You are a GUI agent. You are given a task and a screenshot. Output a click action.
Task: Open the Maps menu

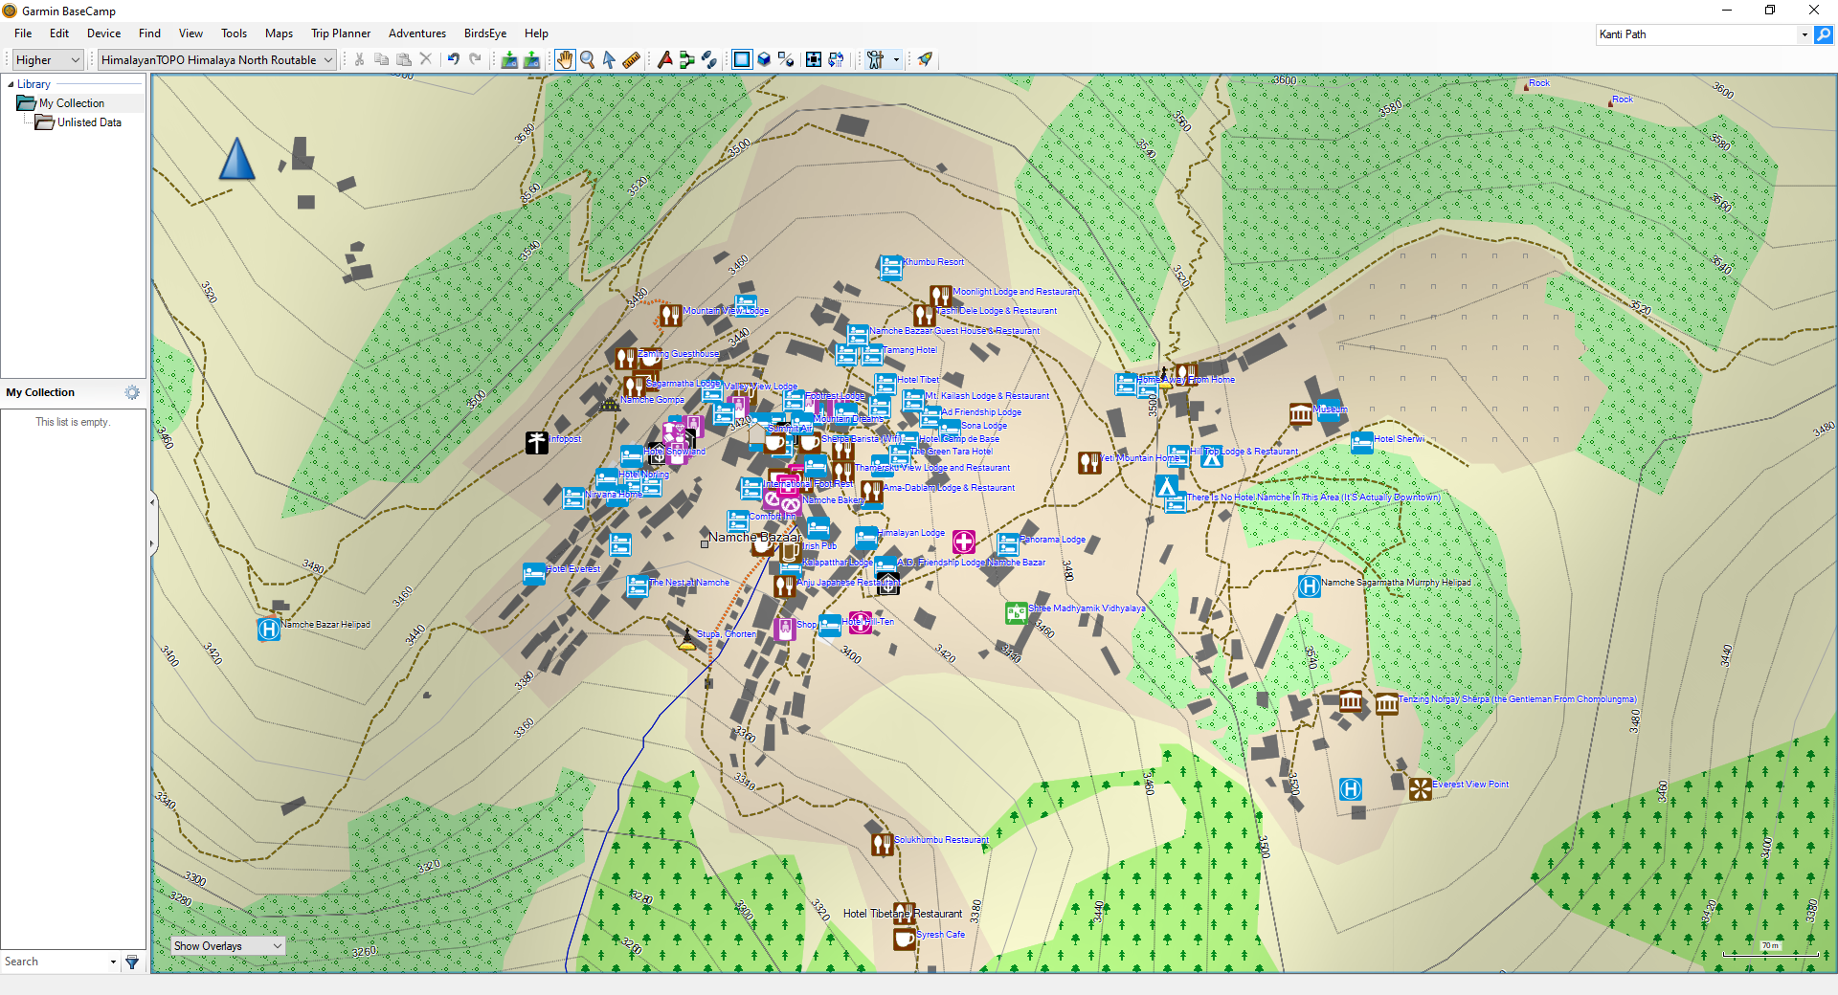279,33
